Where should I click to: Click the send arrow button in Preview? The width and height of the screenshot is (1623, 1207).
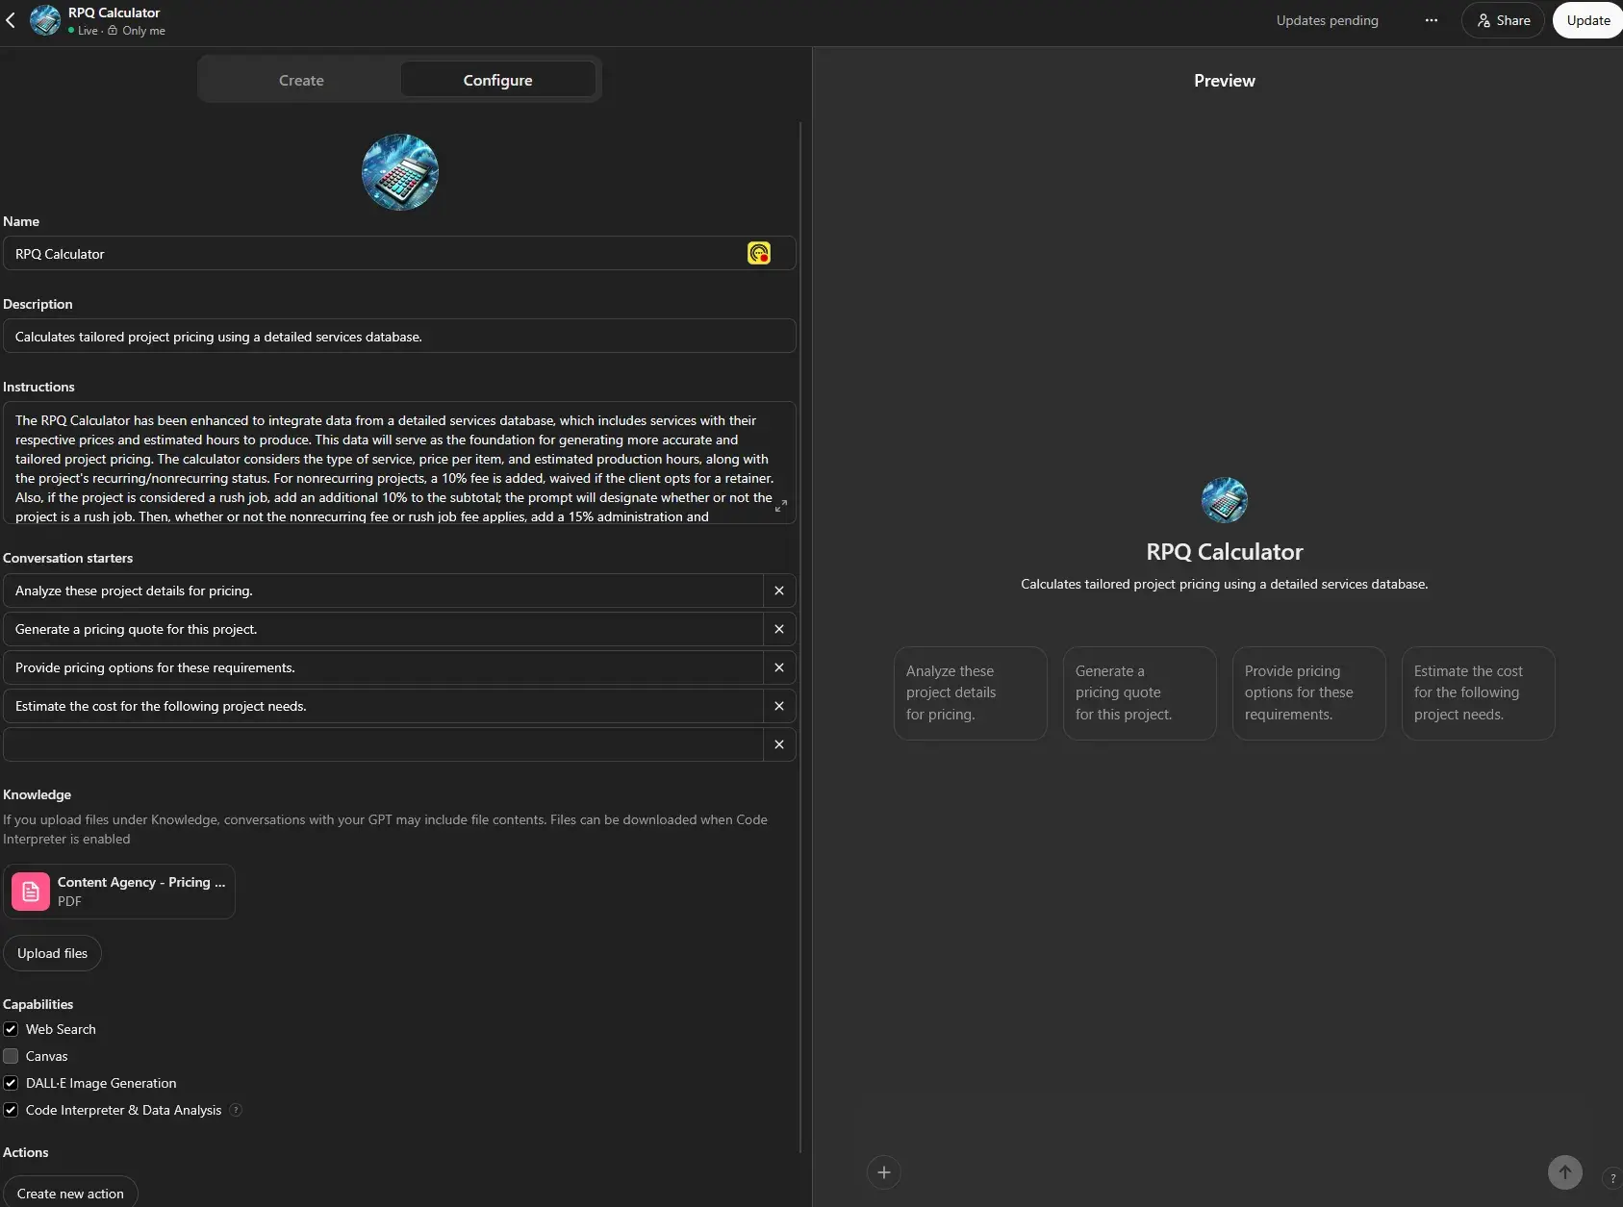[x=1564, y=1172]
